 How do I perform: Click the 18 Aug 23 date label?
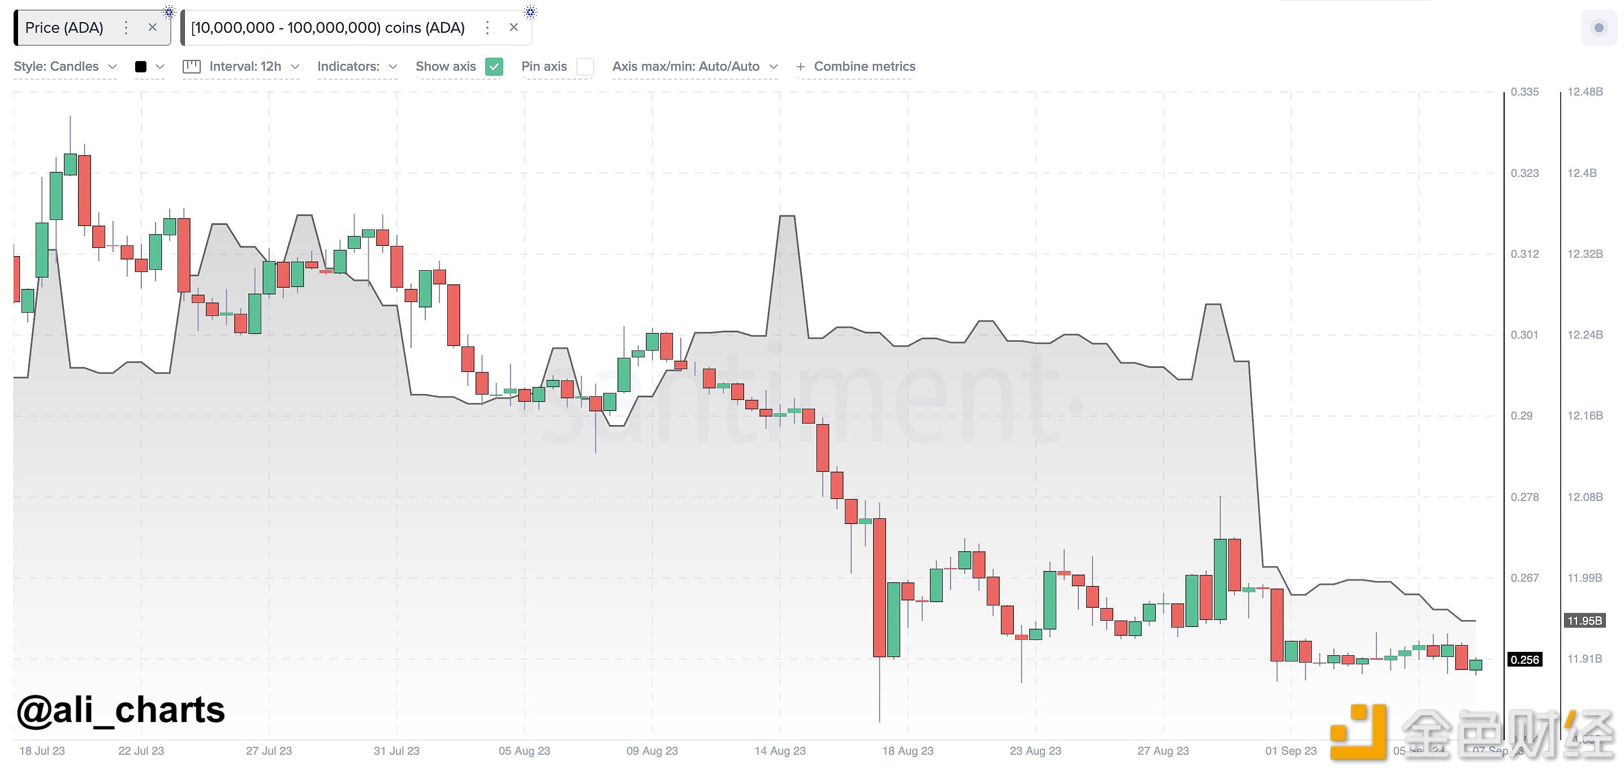[907, 751]
